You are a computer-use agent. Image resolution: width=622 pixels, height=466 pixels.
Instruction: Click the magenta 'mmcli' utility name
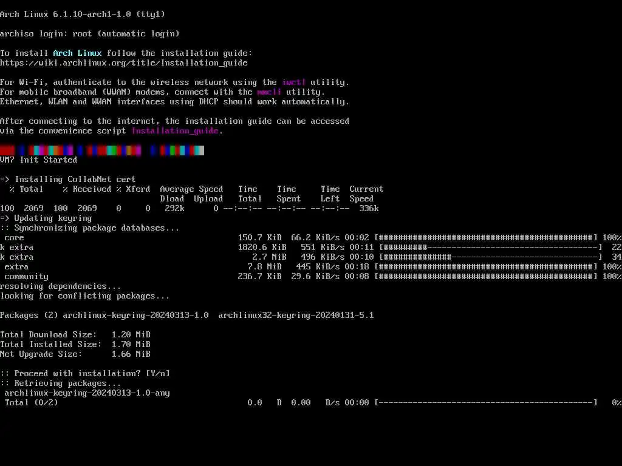click(x=269, y=92)
